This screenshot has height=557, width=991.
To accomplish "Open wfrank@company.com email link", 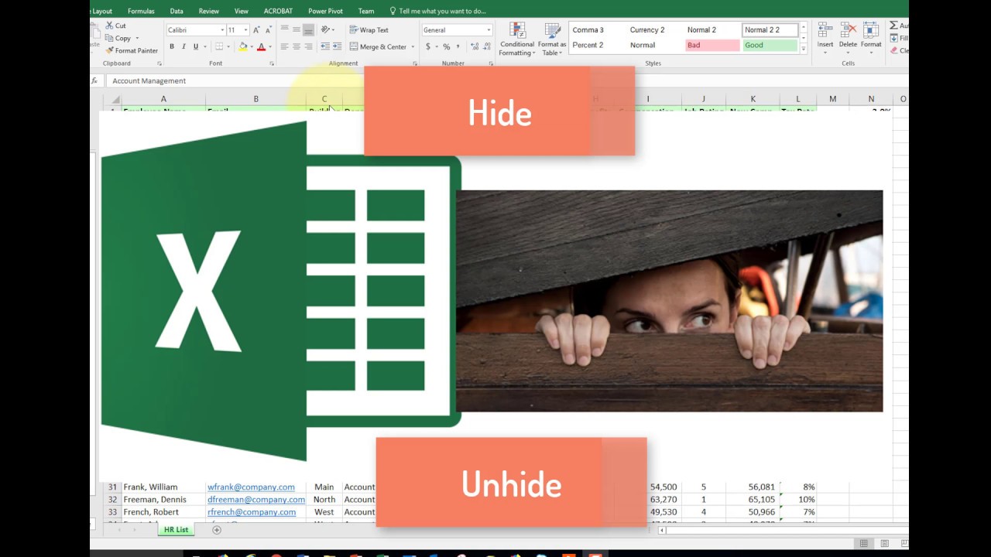I will pos(251,487).
